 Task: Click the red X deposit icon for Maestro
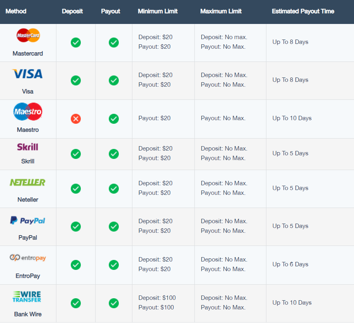click(76, 119)
